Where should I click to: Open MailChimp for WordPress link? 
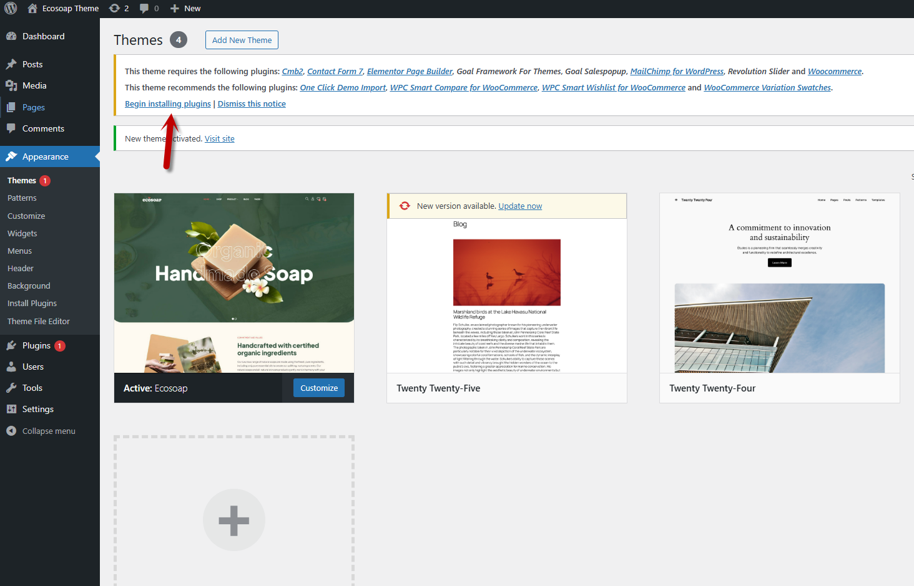[x=677, y=71]
